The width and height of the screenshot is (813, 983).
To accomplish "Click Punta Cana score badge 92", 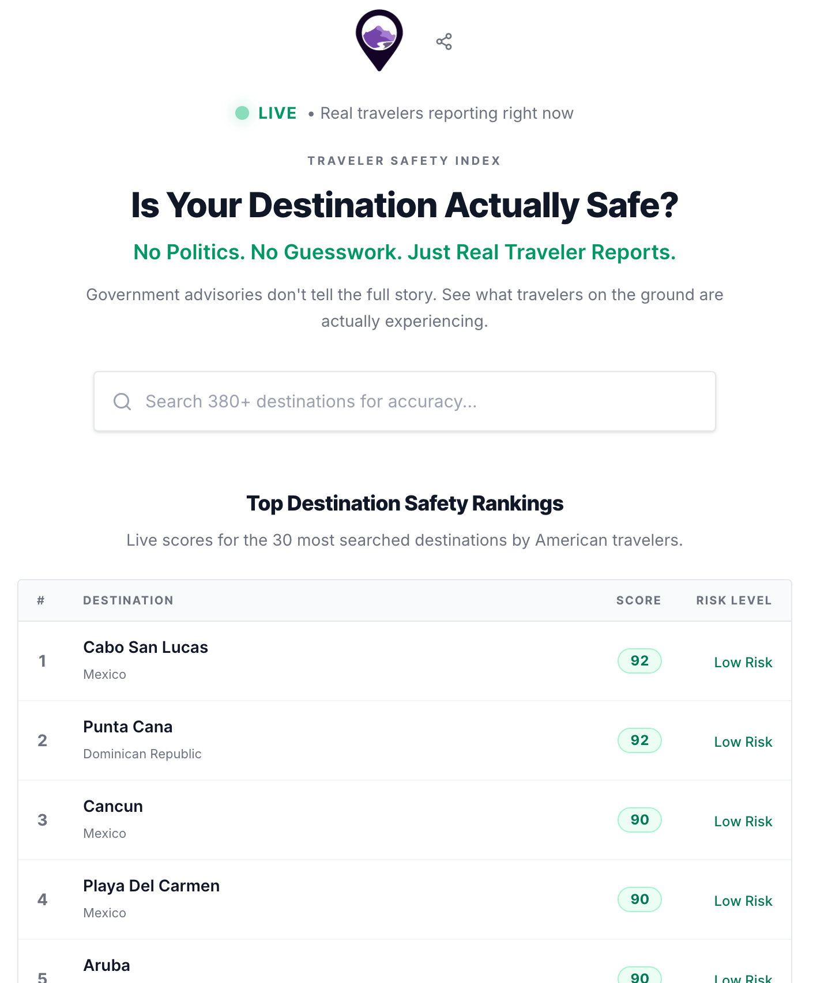I will point(639,740).
